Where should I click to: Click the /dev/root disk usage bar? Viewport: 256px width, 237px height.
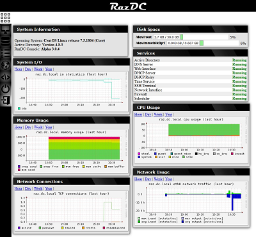pyautogui.click(x=204, y=37)
